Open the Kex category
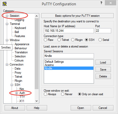118x114 pixels. (22, 89)
